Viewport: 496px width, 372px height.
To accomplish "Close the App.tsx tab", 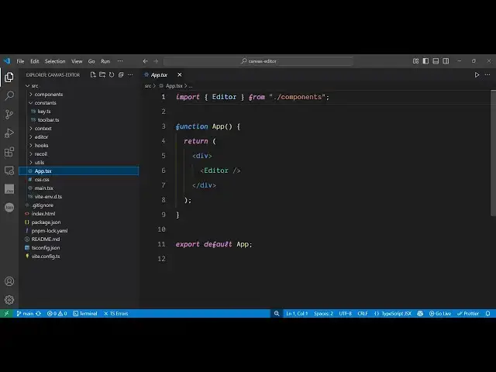I will tap(180, 75).
